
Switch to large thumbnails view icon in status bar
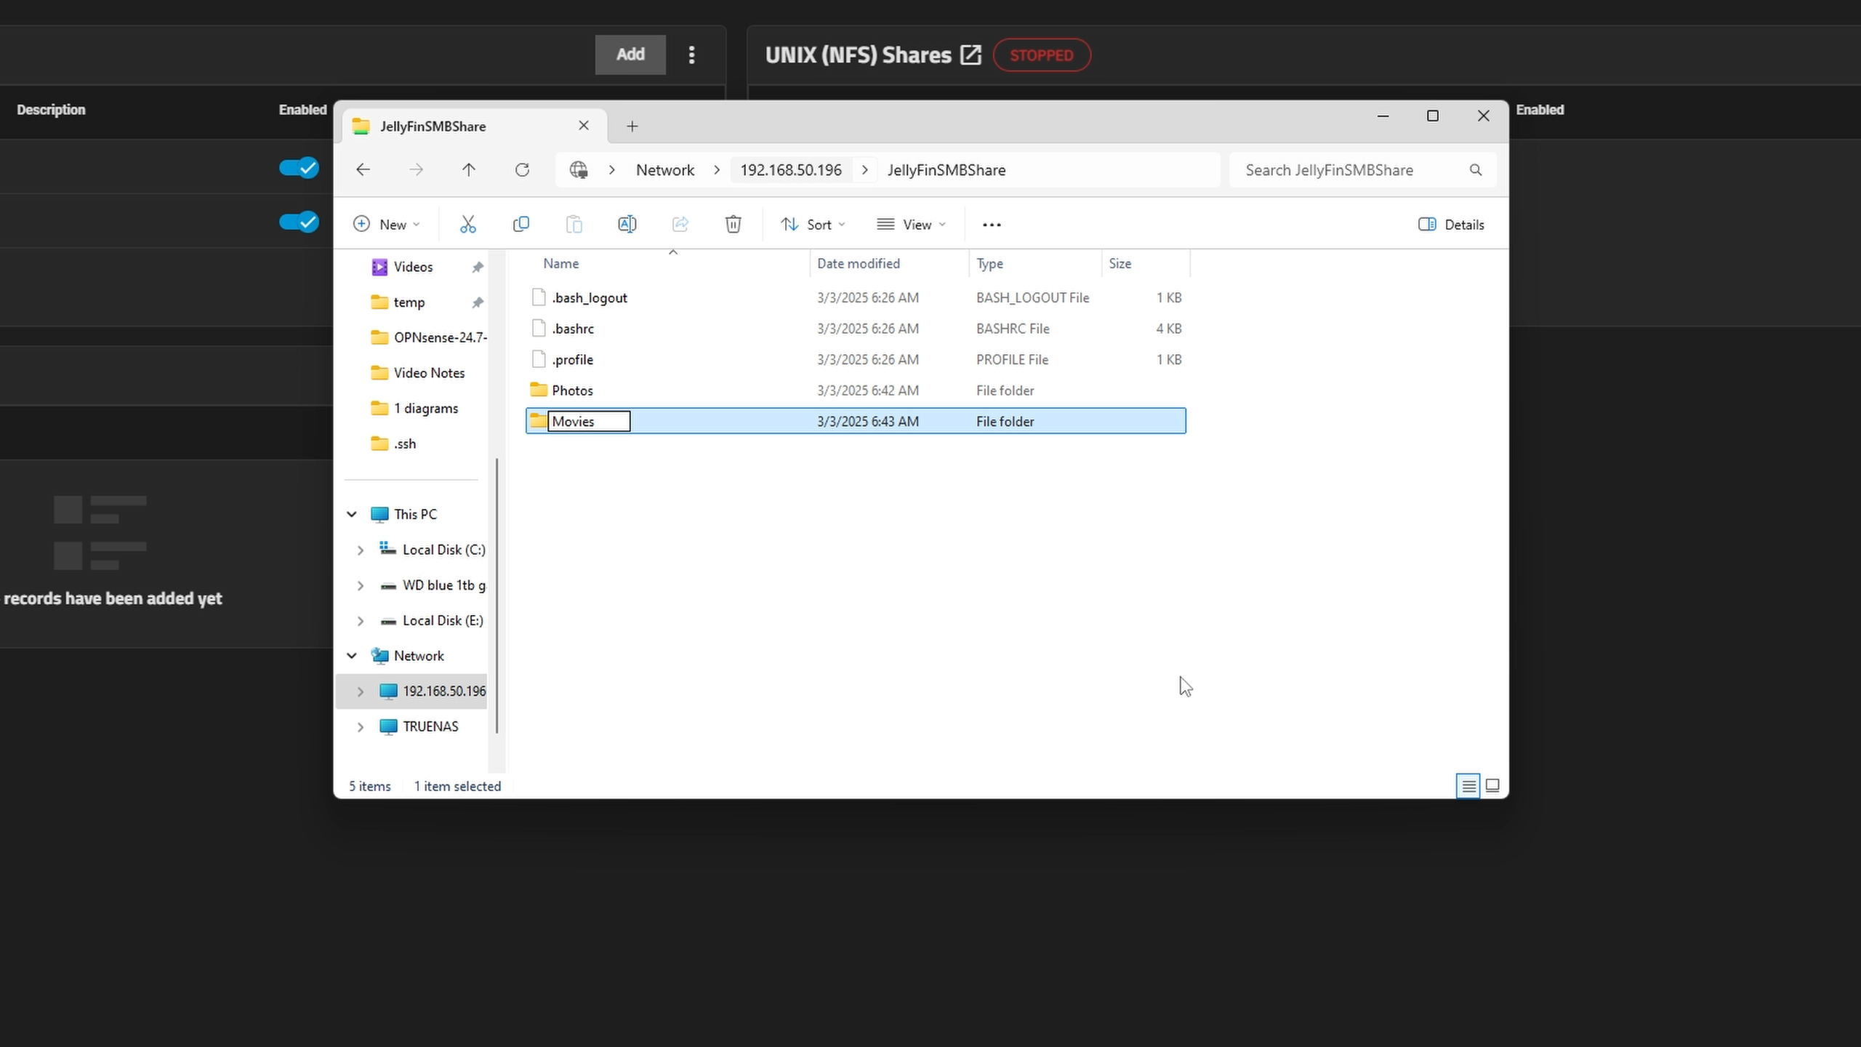click(x=1492, y=786)
